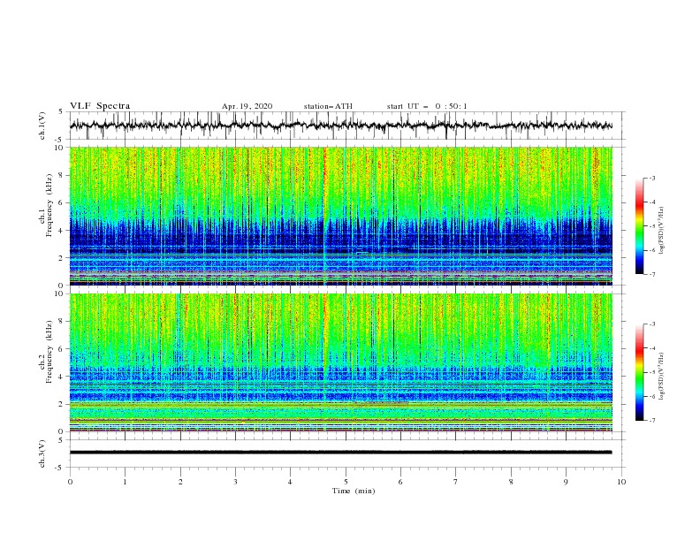The height and width of the screenshot is (541, 700).
Task: Click the ch.1 voltage waveform trace
Action: click(340, 126)
